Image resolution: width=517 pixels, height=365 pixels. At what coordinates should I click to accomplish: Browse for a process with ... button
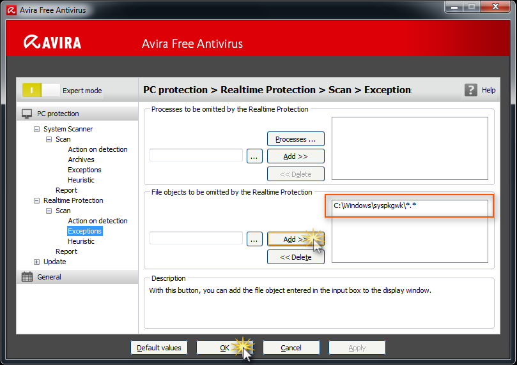click(x=254, y=156)
